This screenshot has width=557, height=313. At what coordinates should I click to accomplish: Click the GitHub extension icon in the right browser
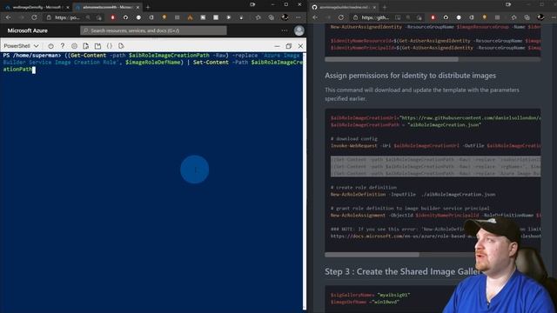446,17
